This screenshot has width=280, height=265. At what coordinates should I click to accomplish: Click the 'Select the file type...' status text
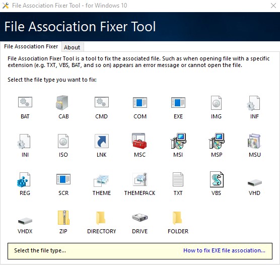40,250
